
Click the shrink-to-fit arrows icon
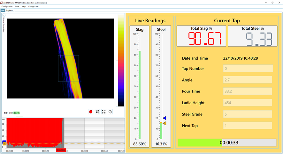[97, 112]
